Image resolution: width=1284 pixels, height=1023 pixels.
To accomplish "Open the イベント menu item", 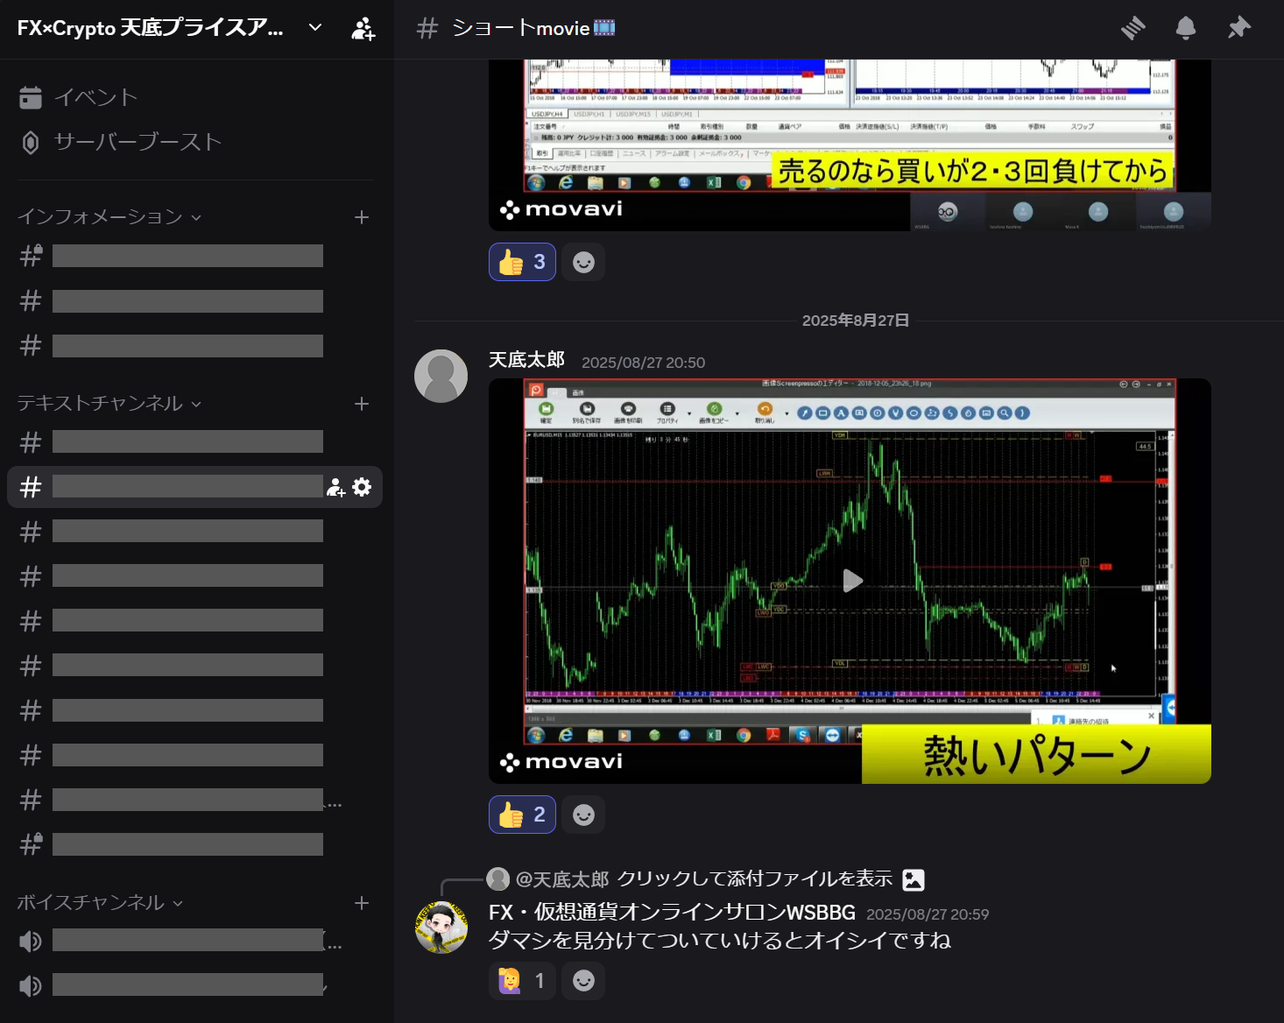I will tap(95, 97).
